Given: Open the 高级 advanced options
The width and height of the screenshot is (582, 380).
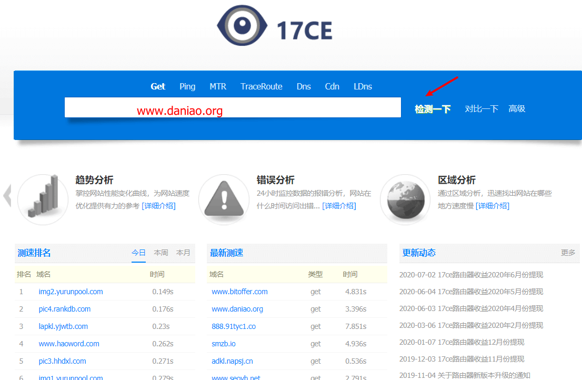Looking at the screenshot, I should click(517, 109).
